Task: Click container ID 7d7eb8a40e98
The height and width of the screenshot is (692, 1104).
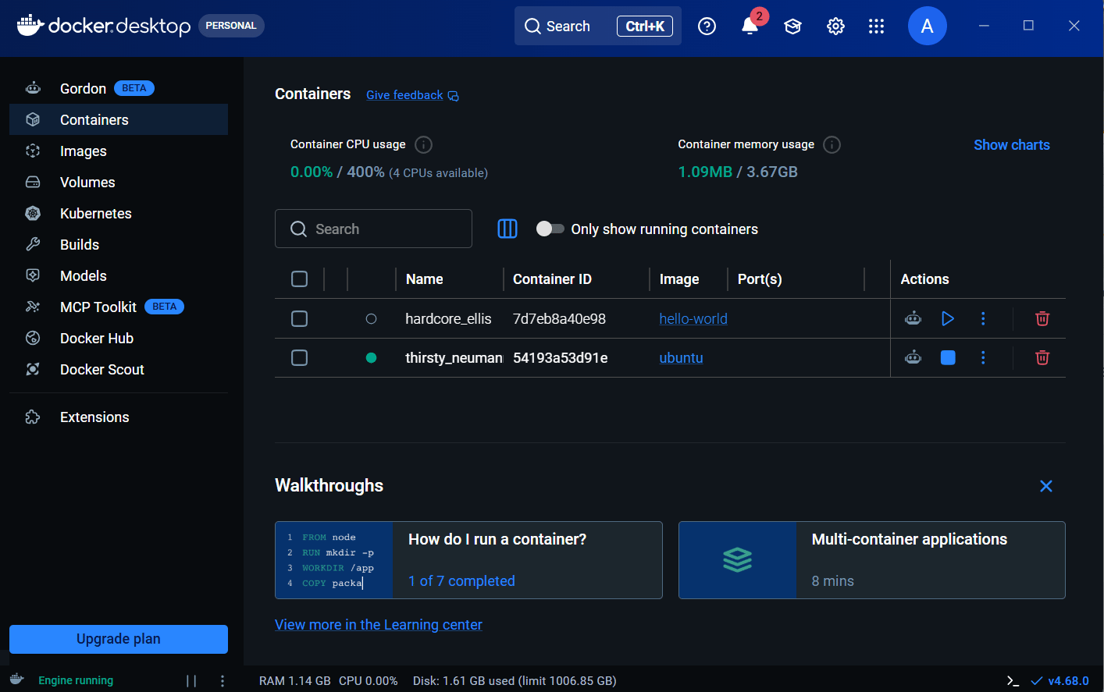Action: click(x=559, y=318)
